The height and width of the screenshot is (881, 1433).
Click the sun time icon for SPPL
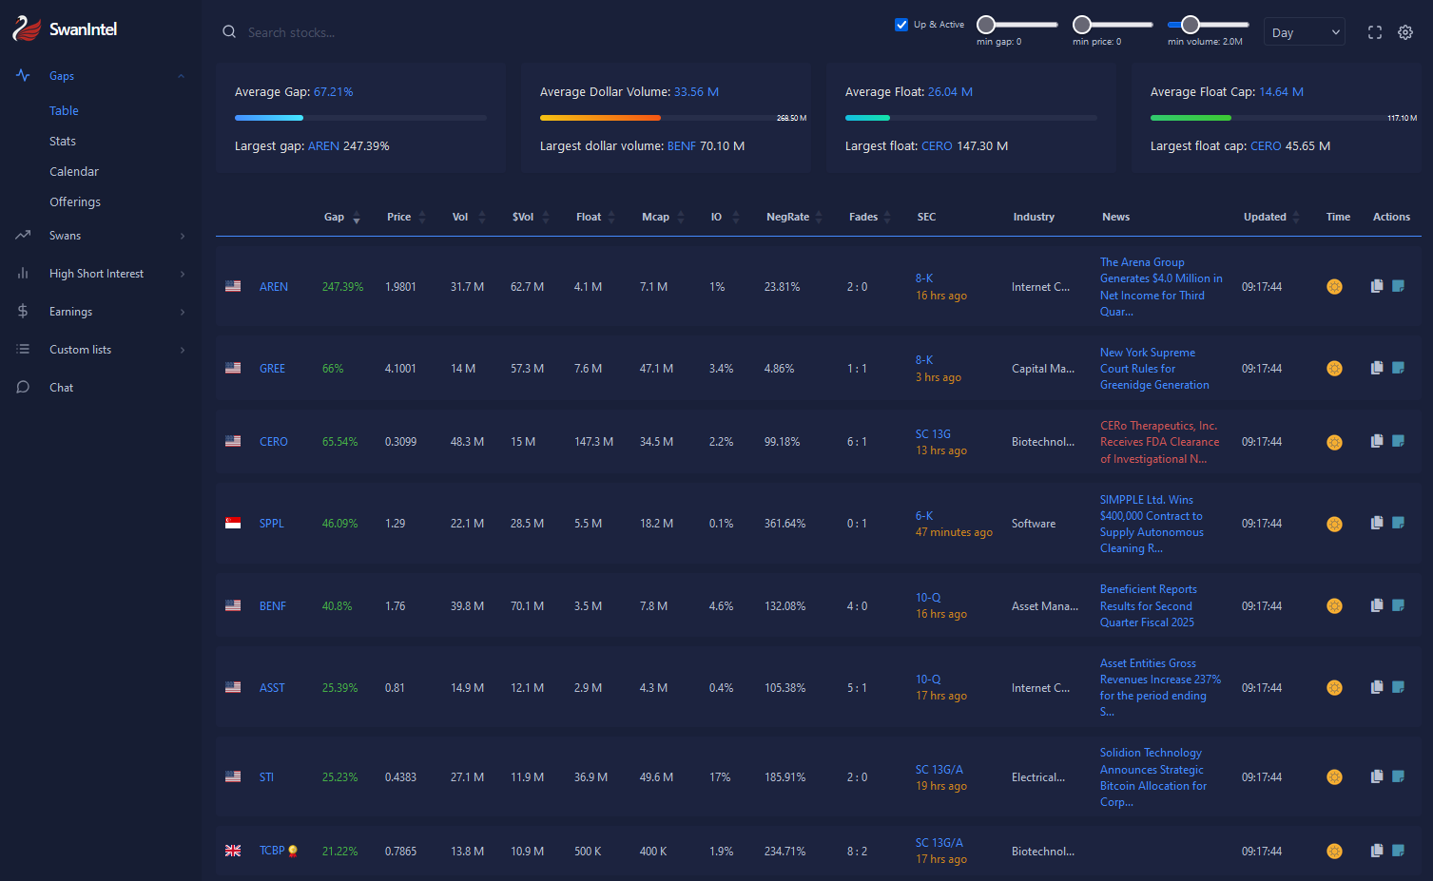click(x=1334, y=524)
